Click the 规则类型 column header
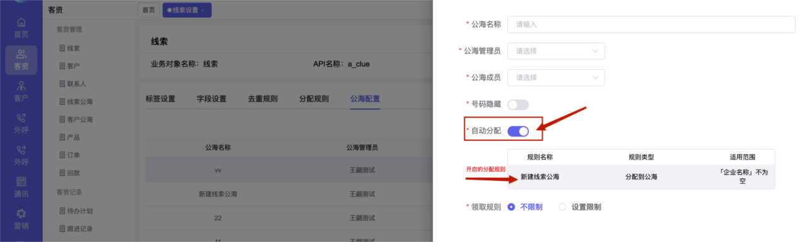The height and width of the screenshot is (242, 805). 641,157
